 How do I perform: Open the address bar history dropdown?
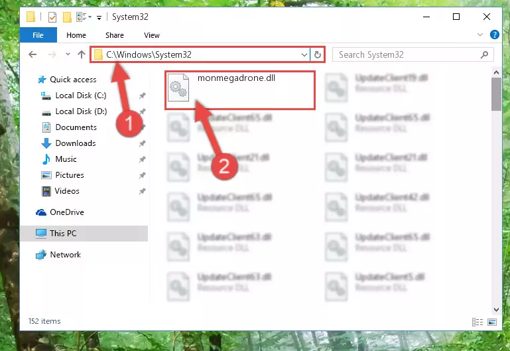click(x=304, y=54)
